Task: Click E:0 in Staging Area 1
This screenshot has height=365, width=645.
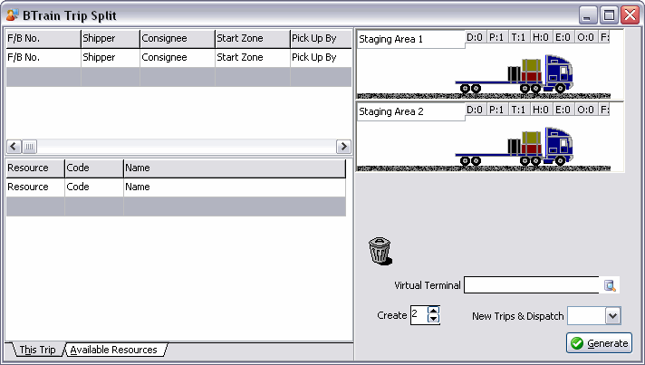Action: tap(563, 37)
